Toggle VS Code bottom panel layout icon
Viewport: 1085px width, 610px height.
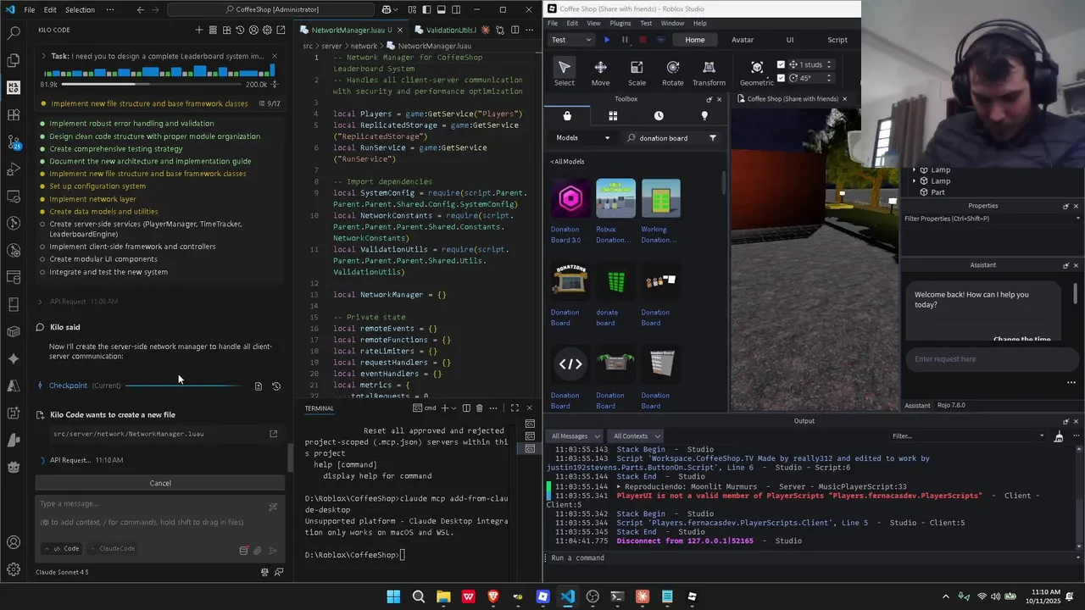pos(441,9)
